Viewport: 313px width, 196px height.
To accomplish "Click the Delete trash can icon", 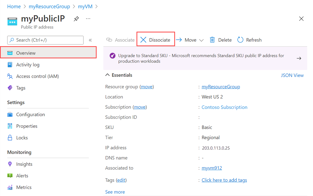I will pyautogui.click(x=212, y=40).
